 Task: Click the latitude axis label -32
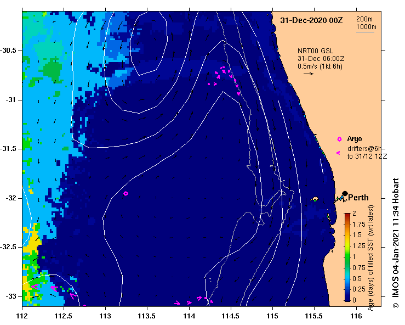coord(11,198)
